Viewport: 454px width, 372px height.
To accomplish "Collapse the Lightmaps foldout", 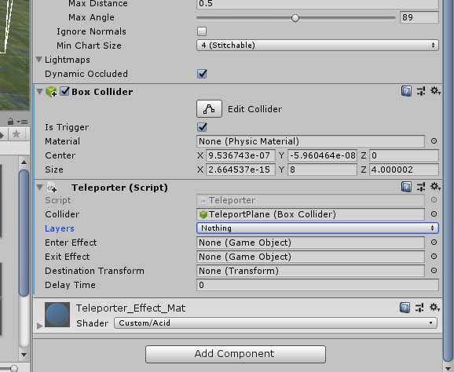I will (39, 60).
